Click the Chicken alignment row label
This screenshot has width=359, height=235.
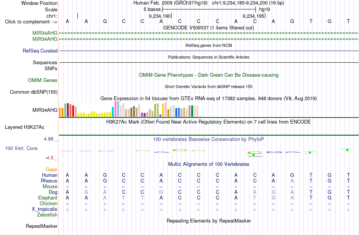point(48,203)
